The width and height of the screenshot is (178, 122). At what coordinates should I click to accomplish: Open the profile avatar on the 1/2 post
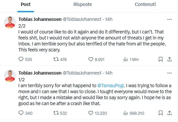pyautogui.click(x=10, y=76)
